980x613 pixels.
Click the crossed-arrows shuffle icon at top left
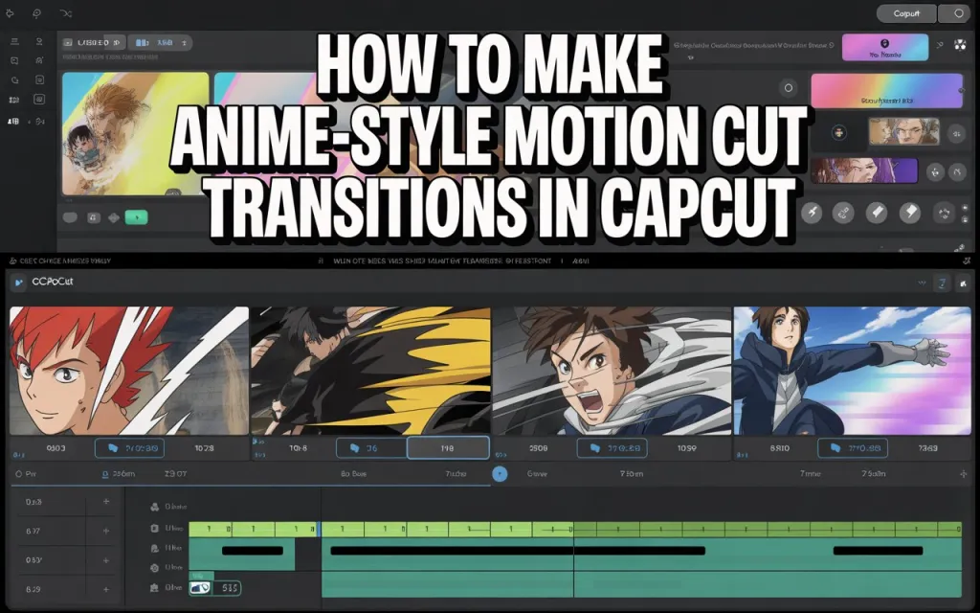[66, 13]
